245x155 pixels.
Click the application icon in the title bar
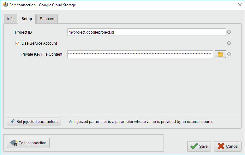click(x=5, y=5)
